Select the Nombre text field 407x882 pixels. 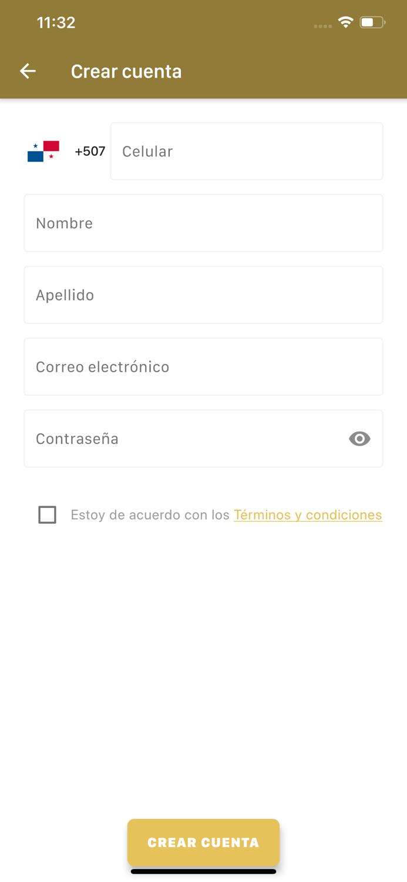203,223
